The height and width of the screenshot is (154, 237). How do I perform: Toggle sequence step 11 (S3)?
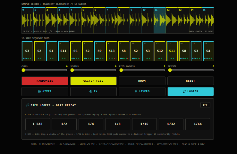pyautogui.click(x=148, y=51)
